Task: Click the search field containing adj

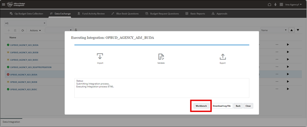Action: (26, 23)
